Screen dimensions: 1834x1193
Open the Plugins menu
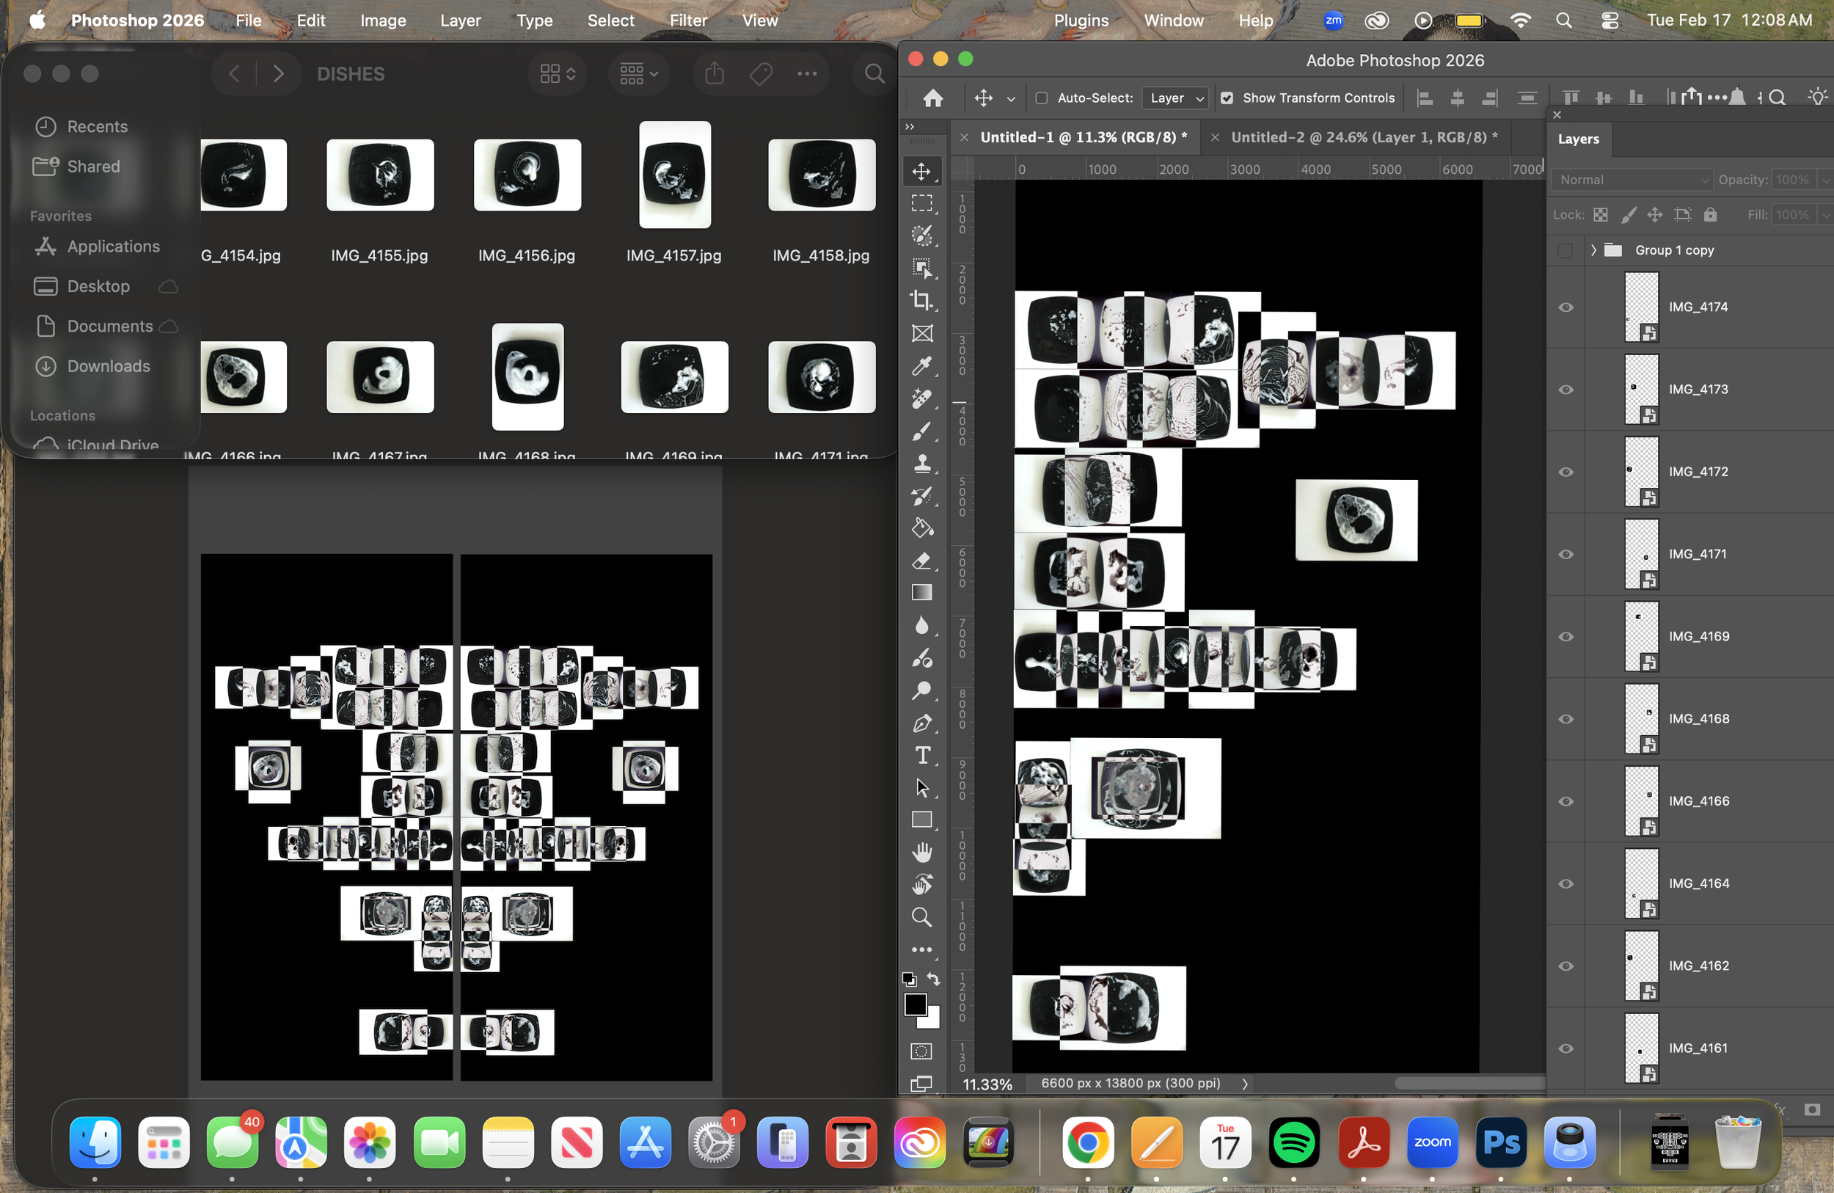pyautogui.click(x=1081, y=21)
